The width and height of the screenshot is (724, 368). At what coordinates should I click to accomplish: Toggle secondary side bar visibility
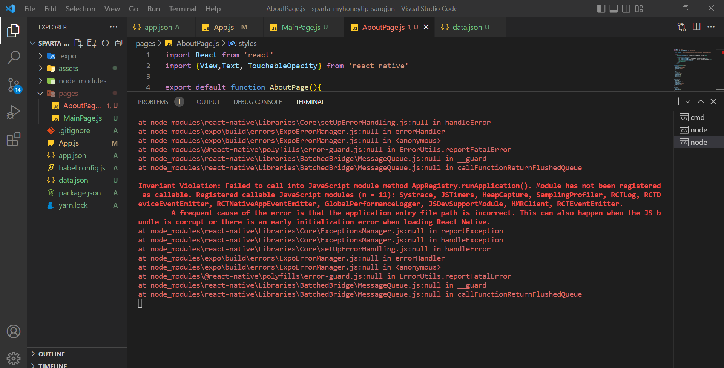(626, 9)
